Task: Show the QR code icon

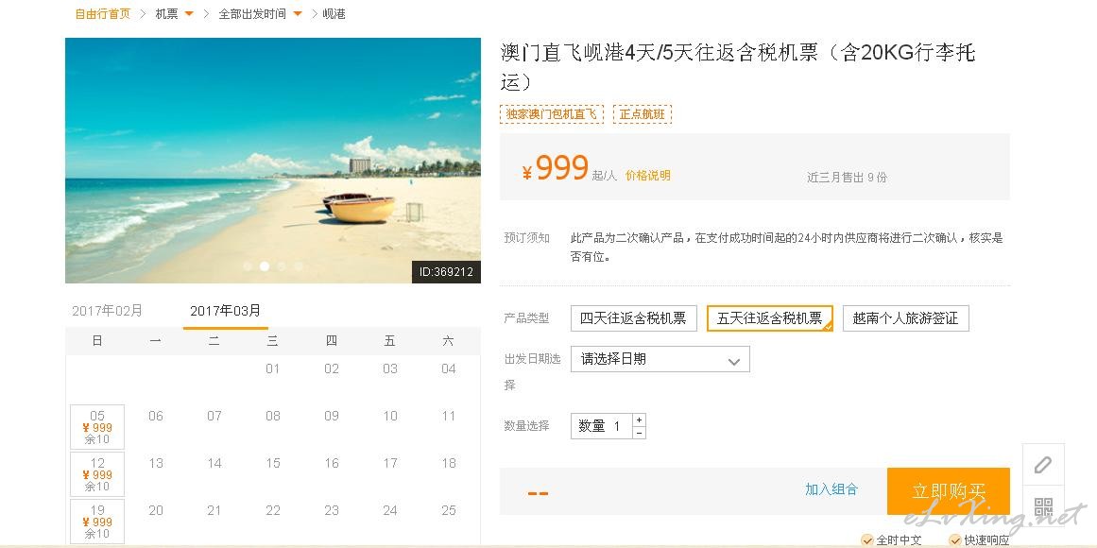Action: click(x=1043, y=506)
